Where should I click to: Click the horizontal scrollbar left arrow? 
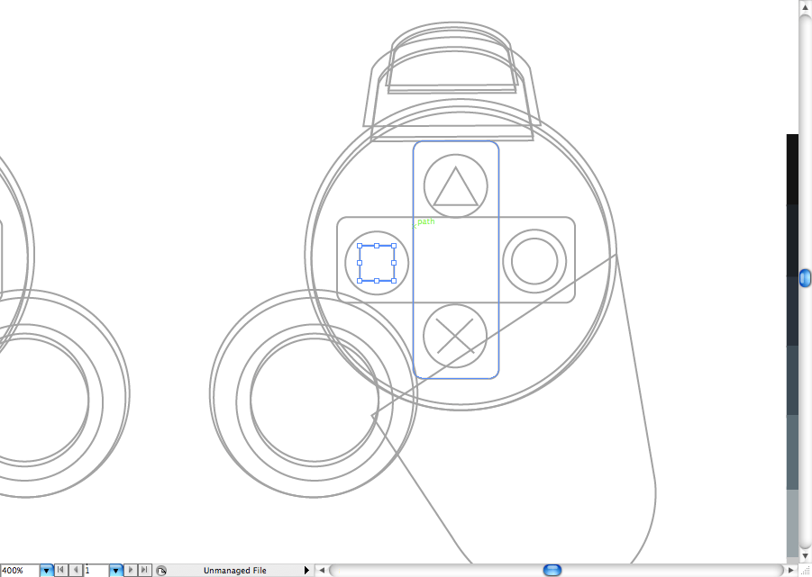(322, 571)
